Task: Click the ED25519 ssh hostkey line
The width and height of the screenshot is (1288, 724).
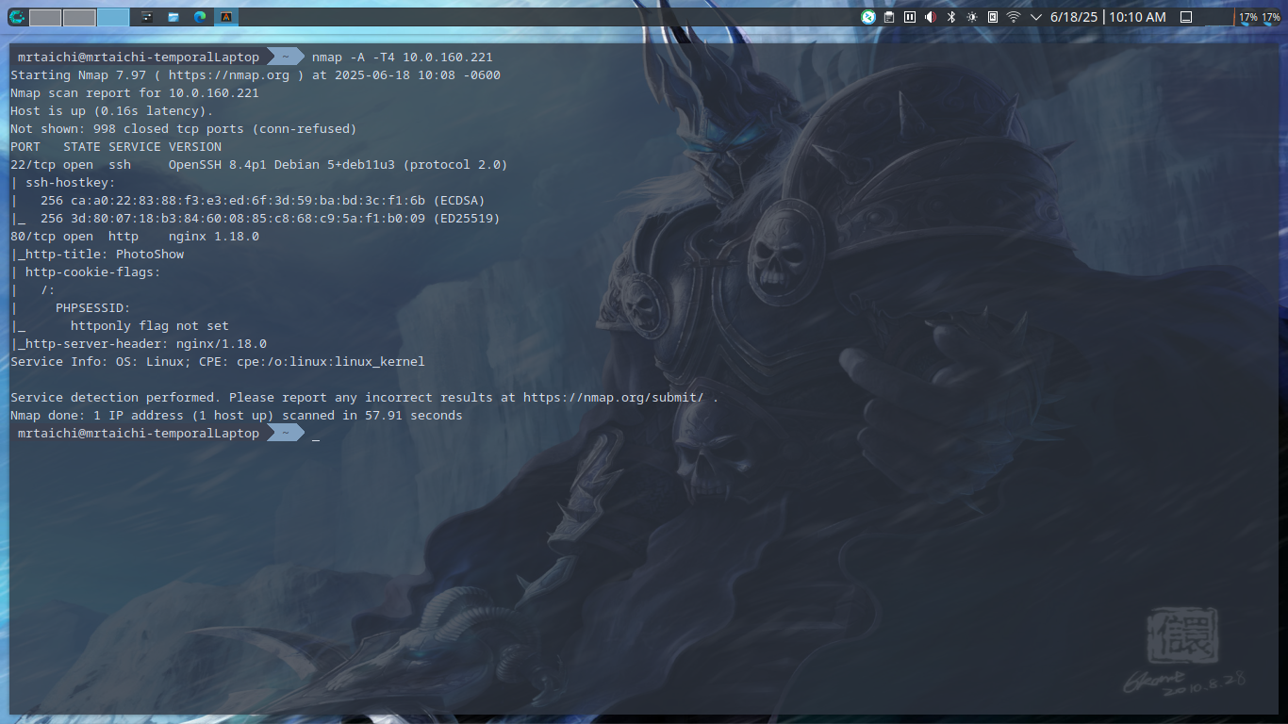Action: click(x=256, y=219)
